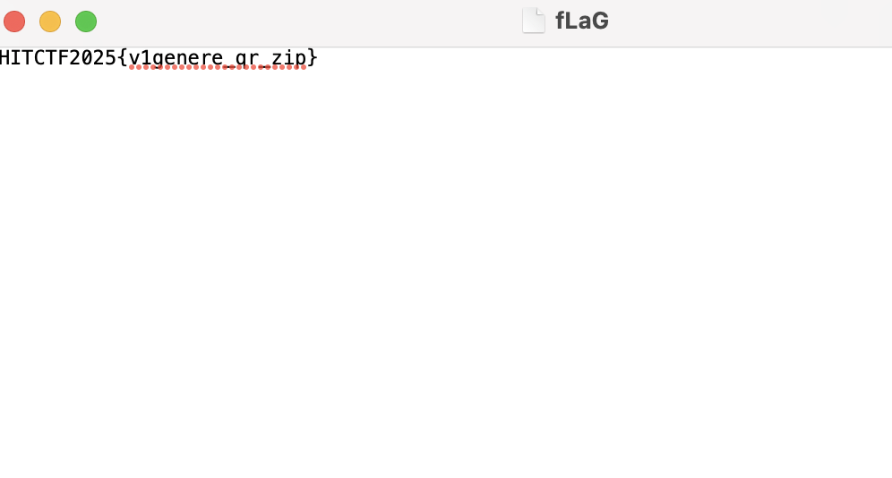Click the letters qr in the flag

(x=247, y=60)
